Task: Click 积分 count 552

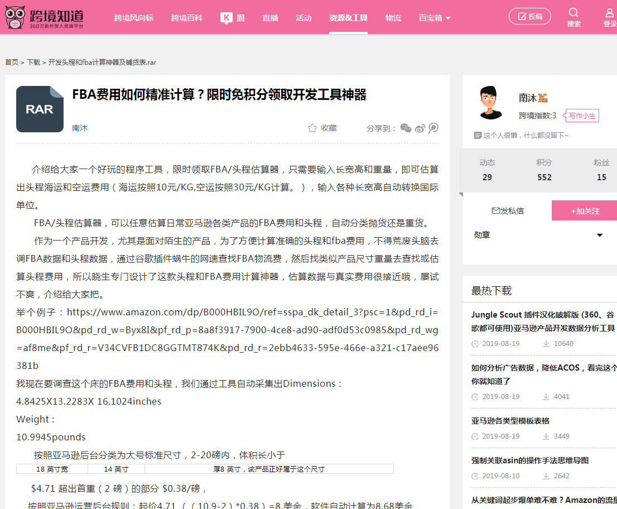Action: (x=544, y=177)
